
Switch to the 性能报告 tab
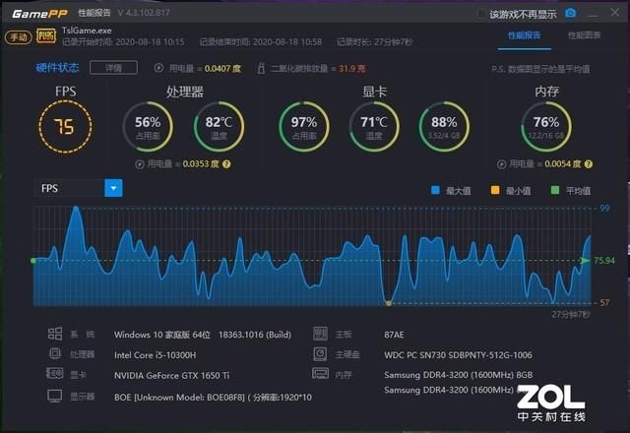(x=525, y=35)
